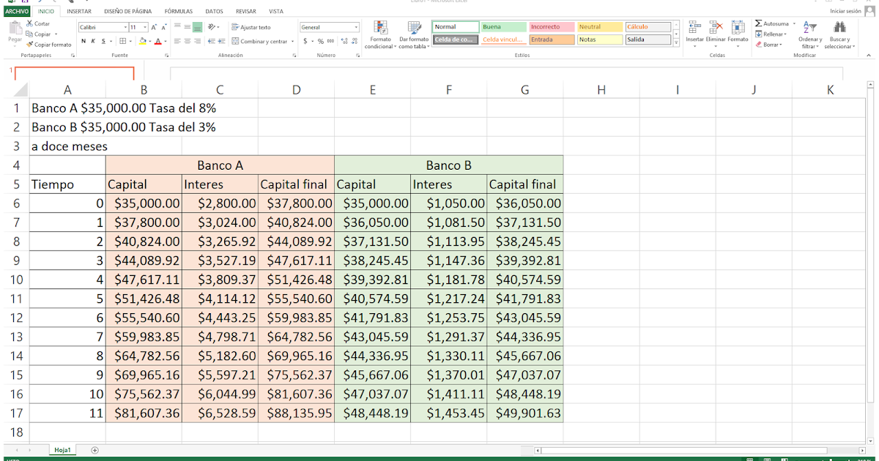Apply percentage style to selection
The width and height of the screenshot is (879, 461).
320,41
